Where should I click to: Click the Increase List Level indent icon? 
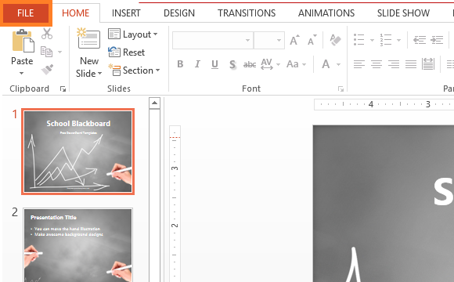437,40
